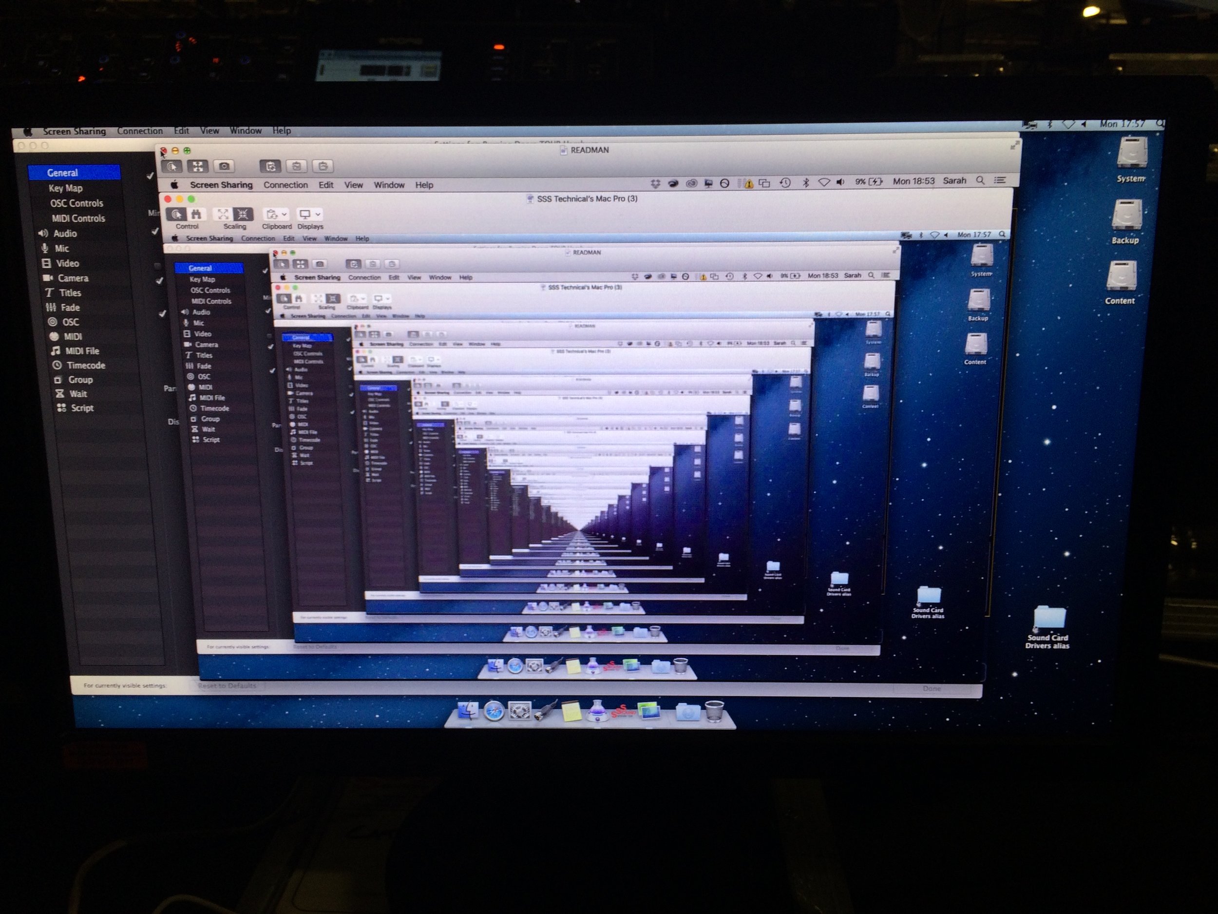Select OSC Controls in outermost settings sidebar
Screen dimensions: 1218x914
coord(76,203)
